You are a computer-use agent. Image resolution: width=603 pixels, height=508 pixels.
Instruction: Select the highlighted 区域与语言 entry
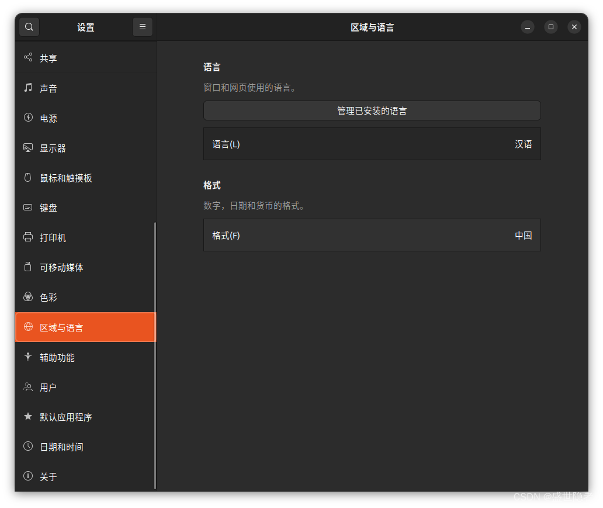[85, 327]
